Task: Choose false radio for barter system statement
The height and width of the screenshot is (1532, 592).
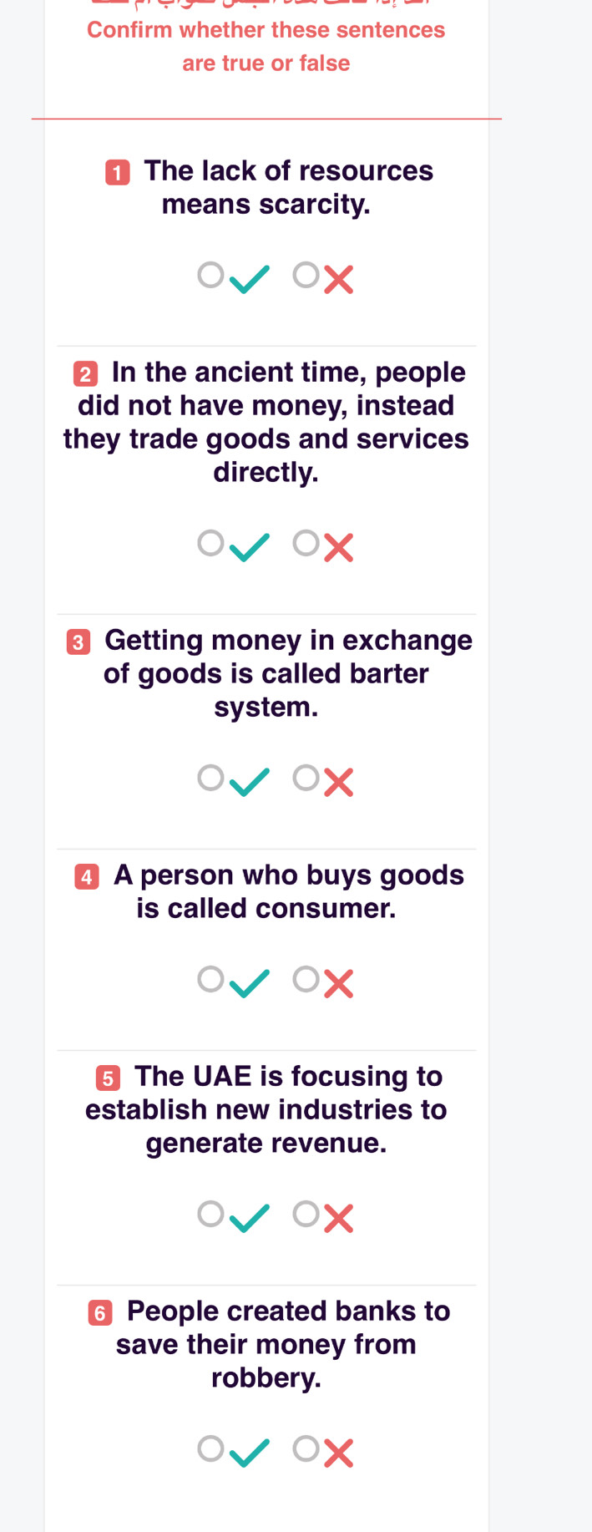Action: [306, 778]
